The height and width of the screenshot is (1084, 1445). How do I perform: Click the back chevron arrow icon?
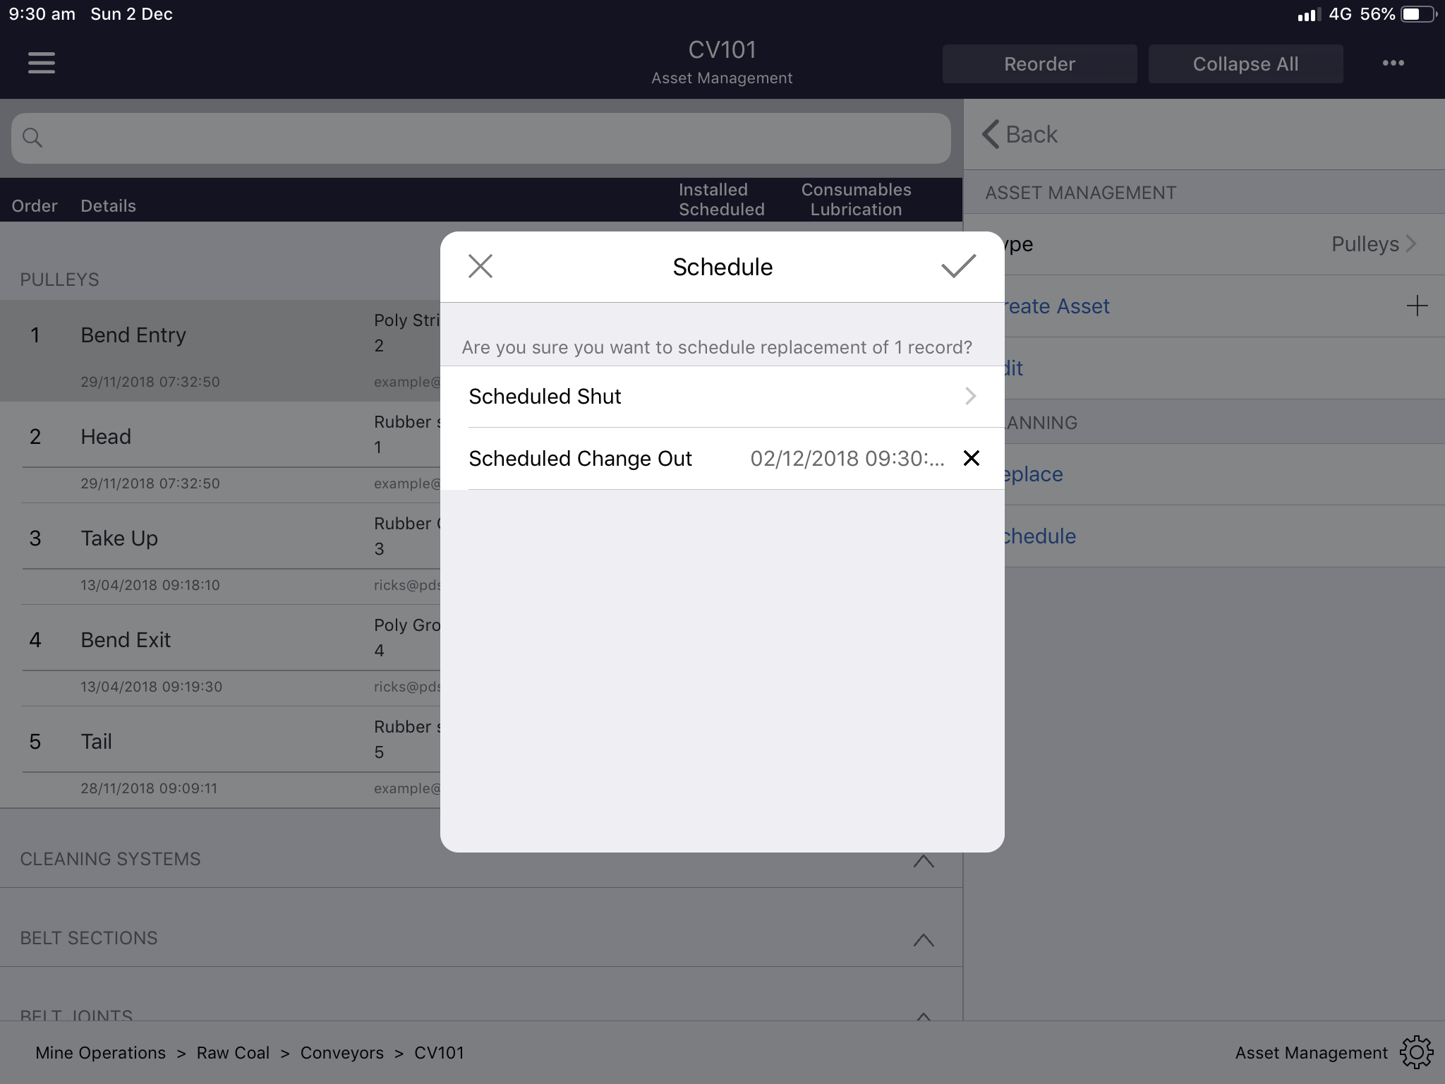click(x=991, y=134)
